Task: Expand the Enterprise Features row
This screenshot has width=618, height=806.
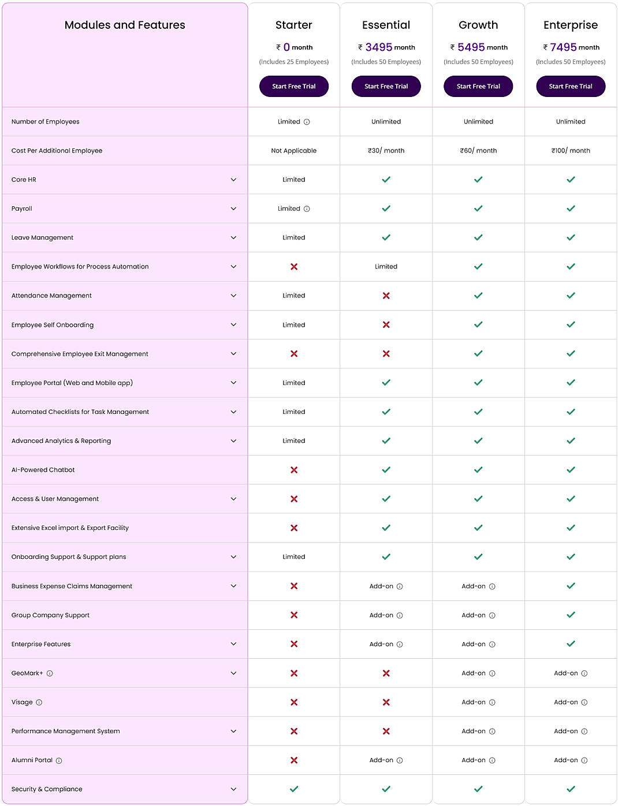Action: 233,644
